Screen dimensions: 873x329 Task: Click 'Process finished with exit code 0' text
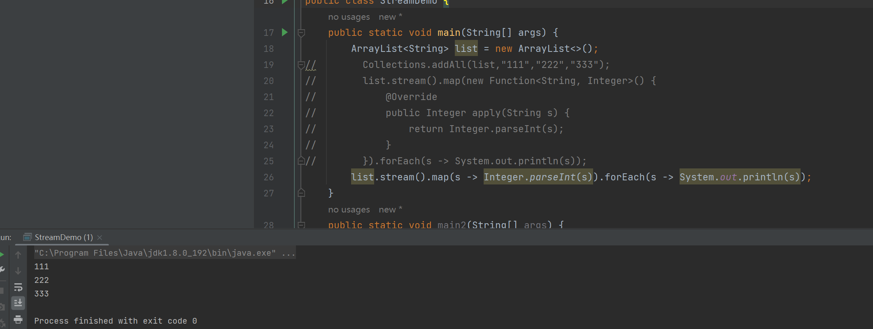(116, 321)
